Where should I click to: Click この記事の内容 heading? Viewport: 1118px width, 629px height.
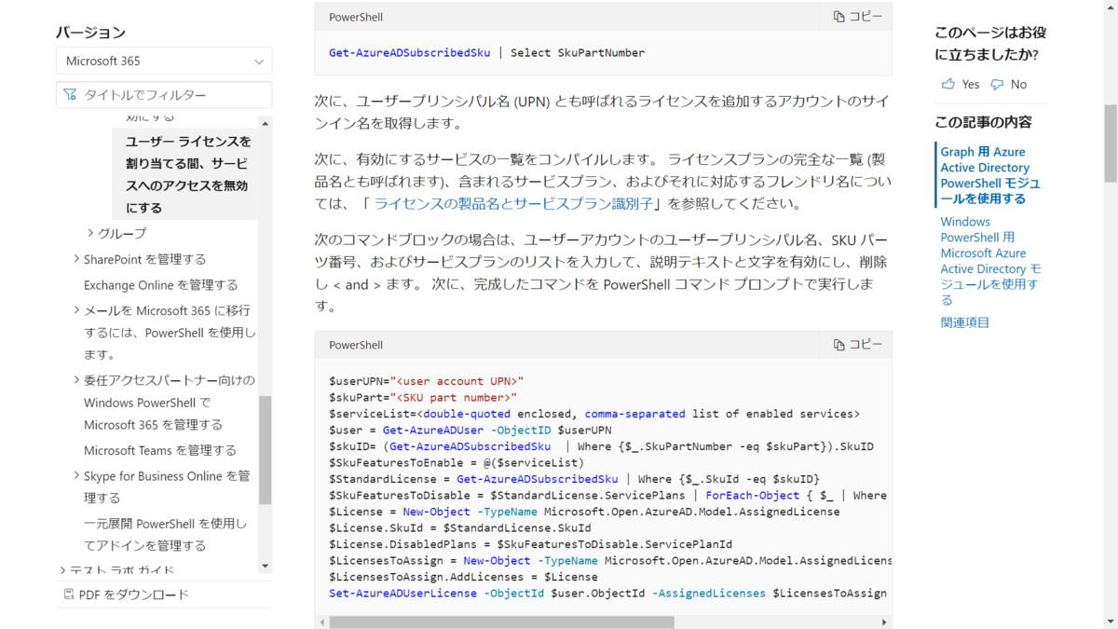[x=983, y=122]
